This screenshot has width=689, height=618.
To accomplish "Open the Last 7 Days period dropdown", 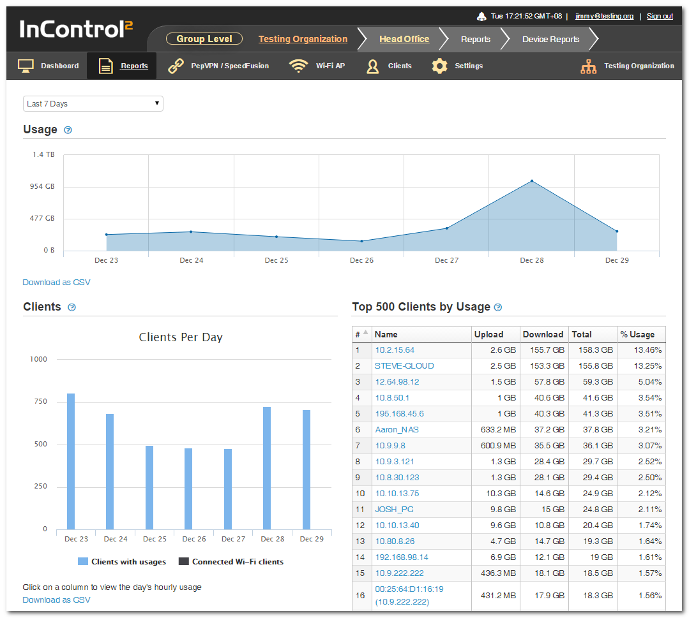I will pos(93,103).
